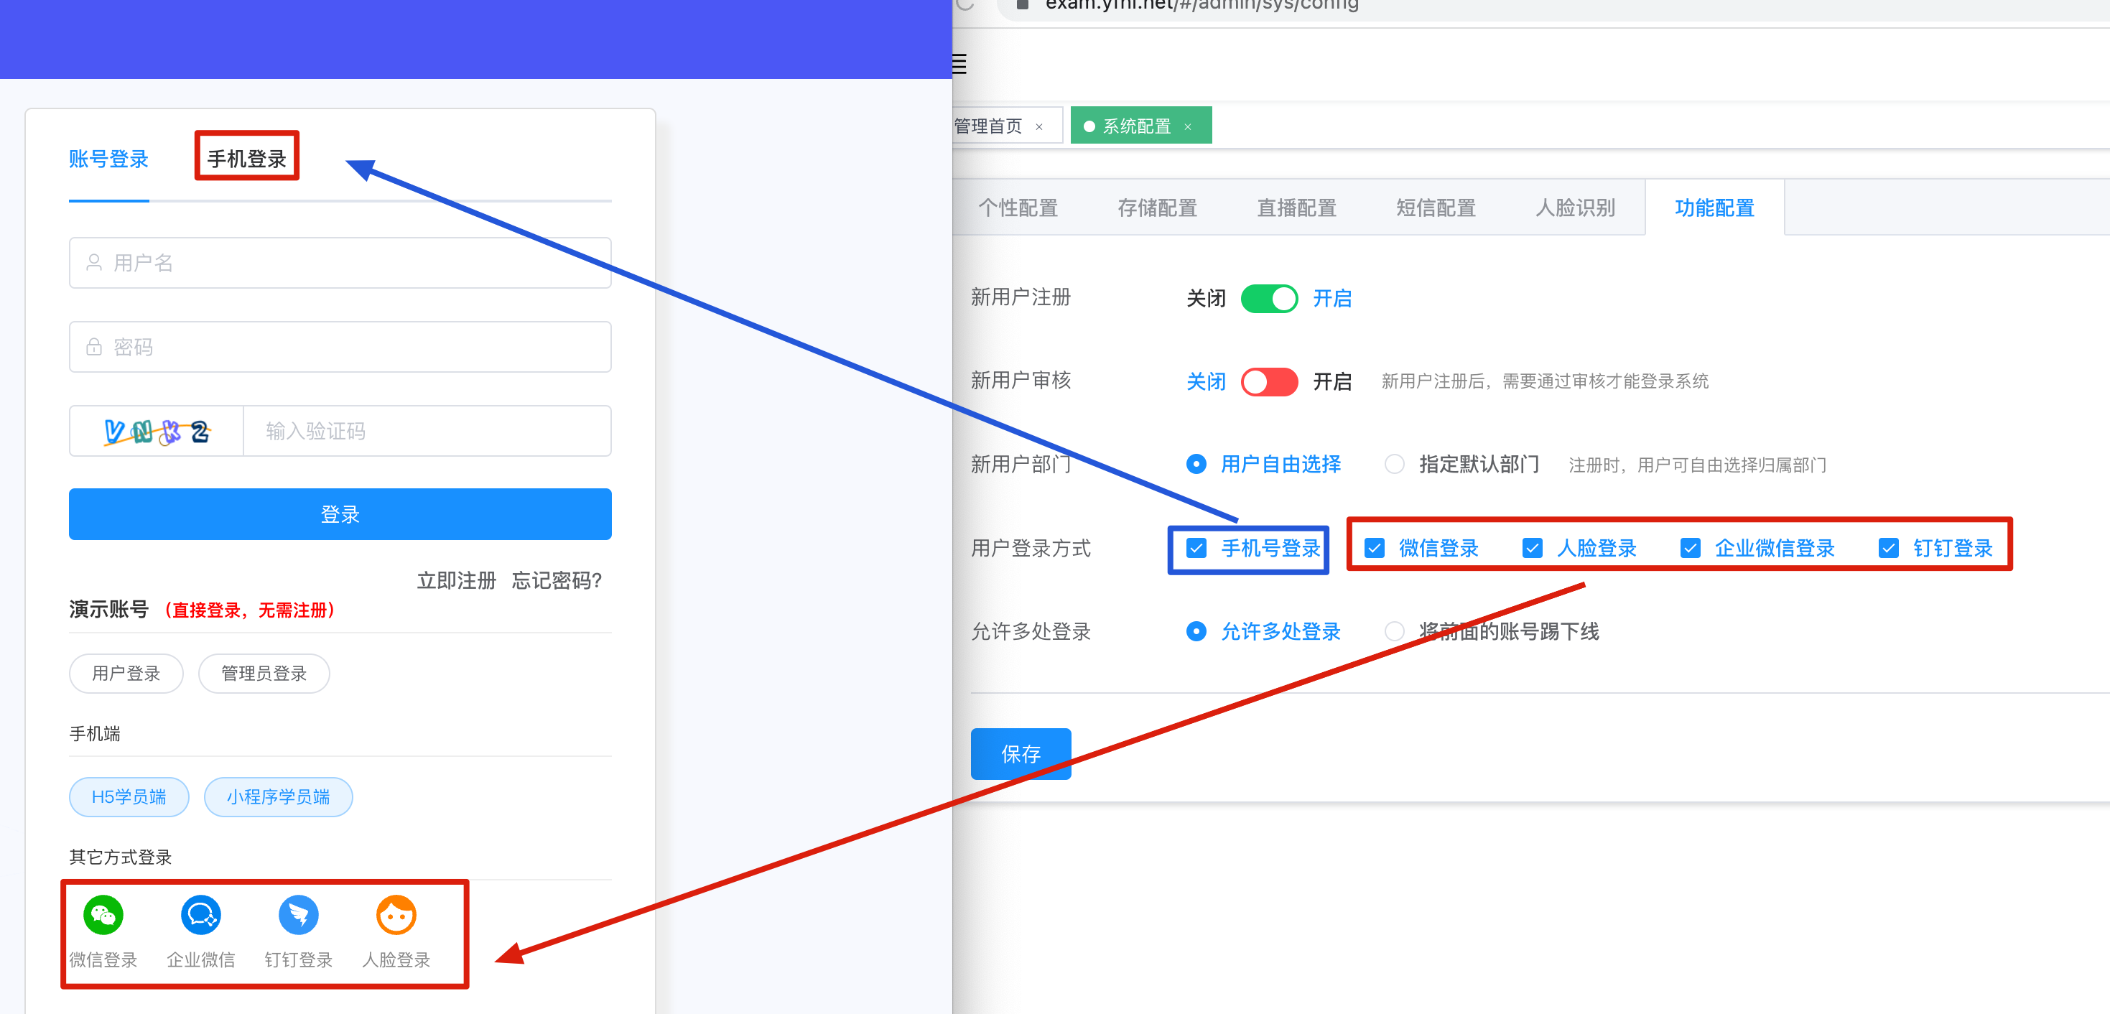
Task: Focus the 输入验证码 input field
Action: [427, 431]
